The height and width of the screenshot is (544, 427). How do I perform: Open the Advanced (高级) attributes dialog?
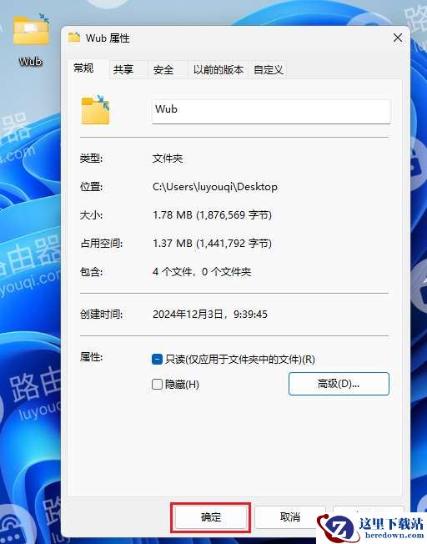[339, 384]
